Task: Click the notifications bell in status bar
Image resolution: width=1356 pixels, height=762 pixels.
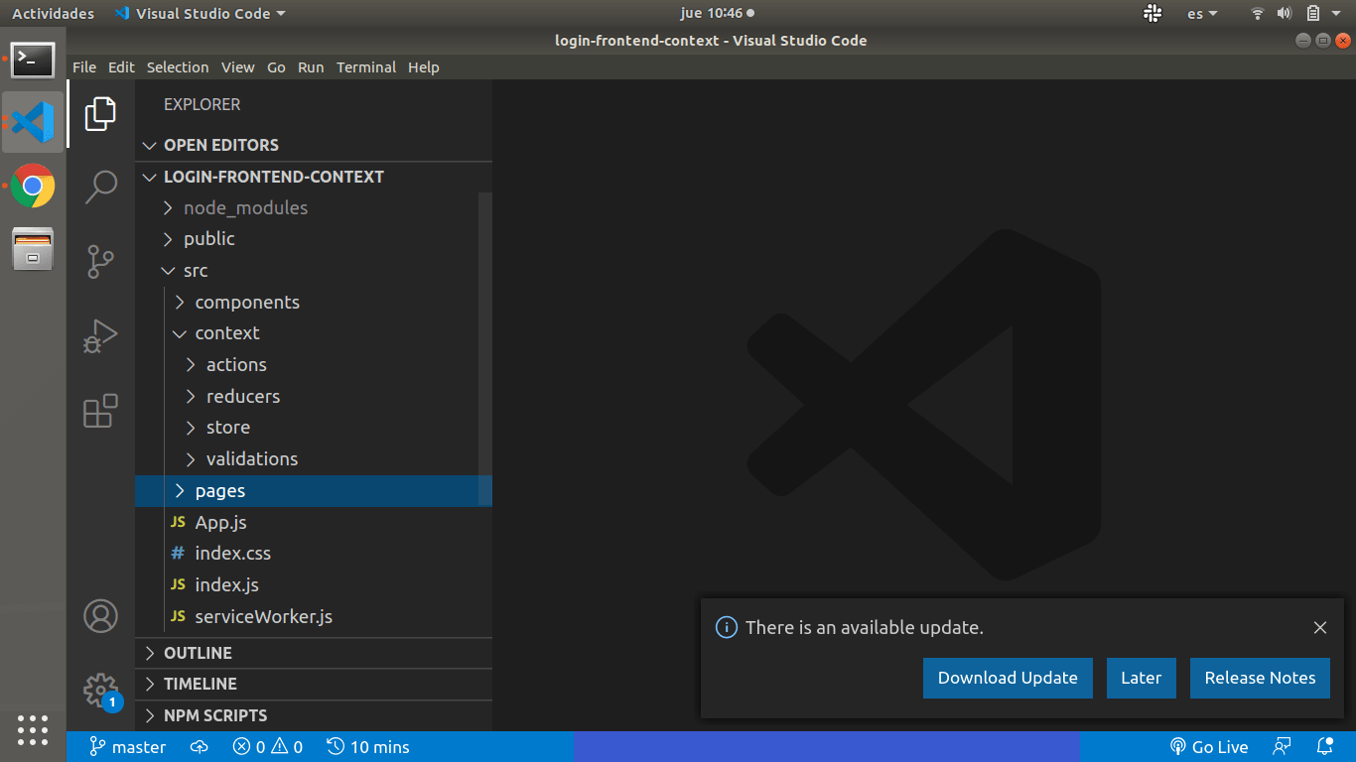Action: point(1324,747)
